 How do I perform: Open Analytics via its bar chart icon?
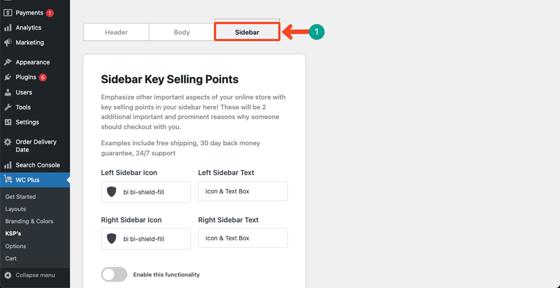pos(7,28)
